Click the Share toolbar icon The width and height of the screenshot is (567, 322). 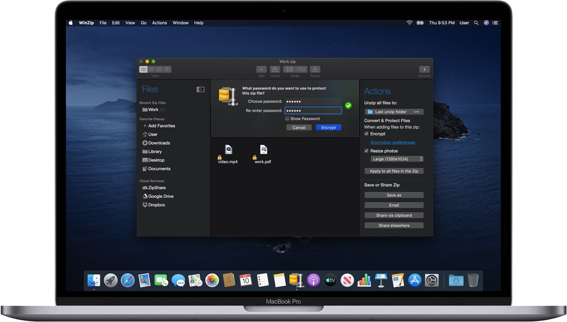[x=315, y=69]
